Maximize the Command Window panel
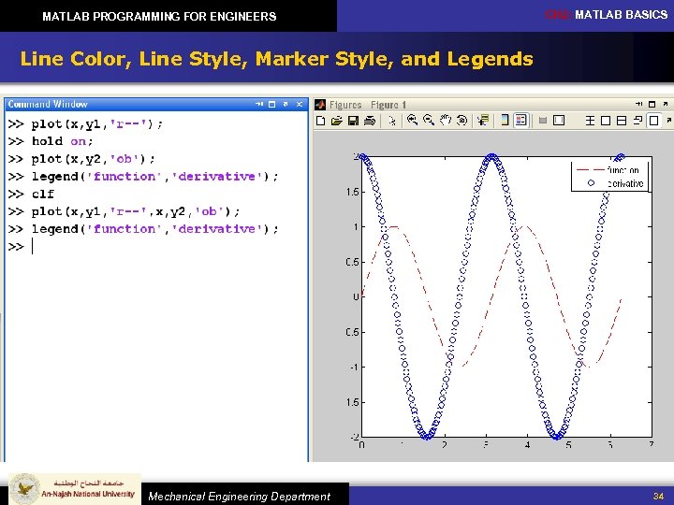Screen dimensions: 674x505 (272, 105)
